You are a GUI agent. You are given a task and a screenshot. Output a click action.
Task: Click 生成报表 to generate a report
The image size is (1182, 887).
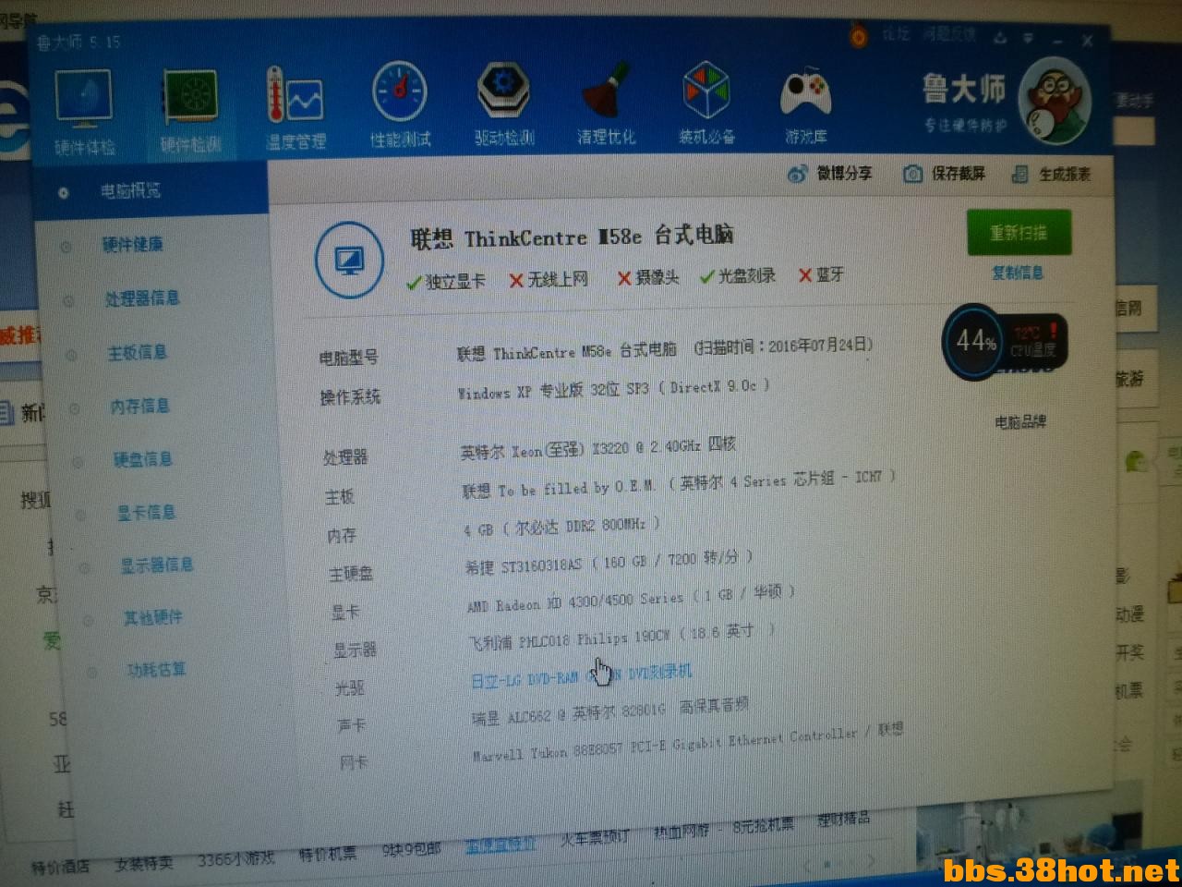1051,174
